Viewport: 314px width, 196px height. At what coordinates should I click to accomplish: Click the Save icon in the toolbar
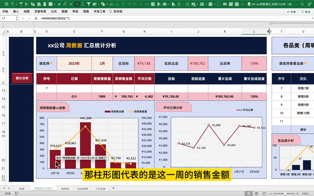click(7, 4)
